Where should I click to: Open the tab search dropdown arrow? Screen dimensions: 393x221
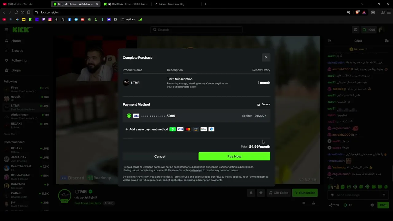click(362, 4)
